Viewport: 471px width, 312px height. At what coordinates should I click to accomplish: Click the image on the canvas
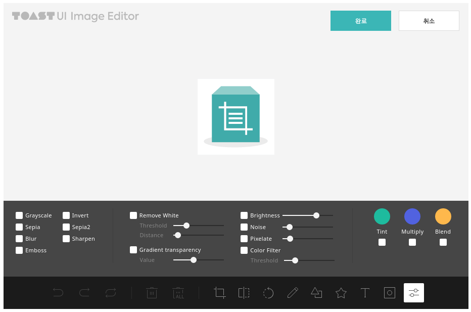tap(236, 117)
